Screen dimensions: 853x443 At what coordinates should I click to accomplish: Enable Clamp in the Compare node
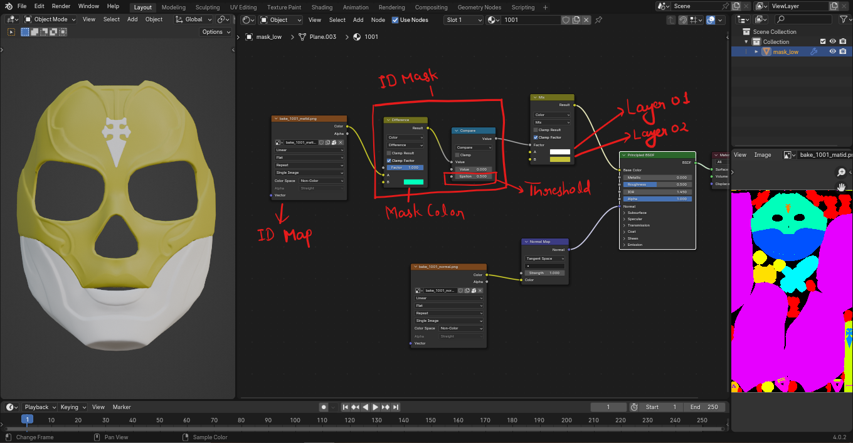tap(457, 155)
